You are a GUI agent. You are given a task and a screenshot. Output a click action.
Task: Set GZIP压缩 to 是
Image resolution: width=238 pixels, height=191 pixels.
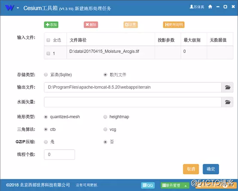46,142
